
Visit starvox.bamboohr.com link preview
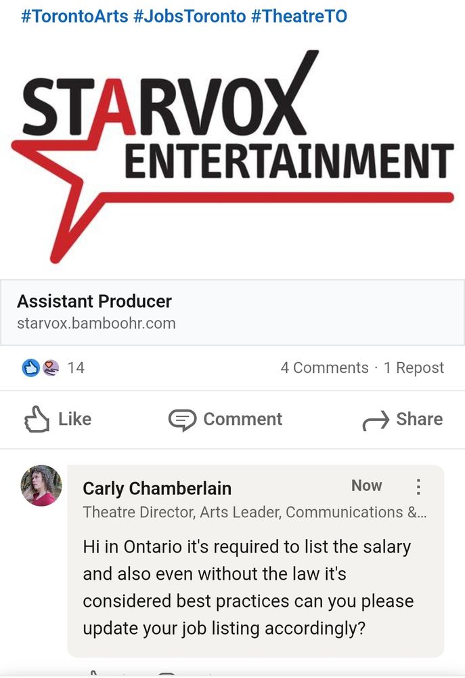pos(96,323)
